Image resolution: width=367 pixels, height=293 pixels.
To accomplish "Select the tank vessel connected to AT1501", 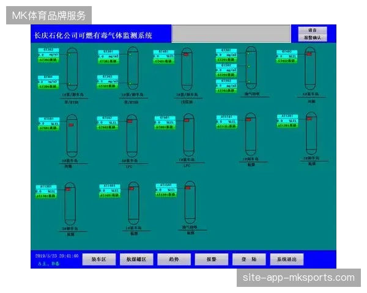I will point(190,202).
